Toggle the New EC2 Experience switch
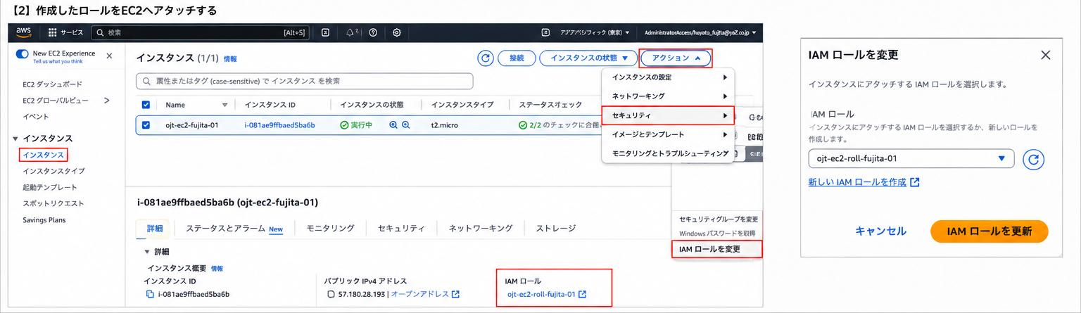 pyautogui.click(x=23, y=53)
